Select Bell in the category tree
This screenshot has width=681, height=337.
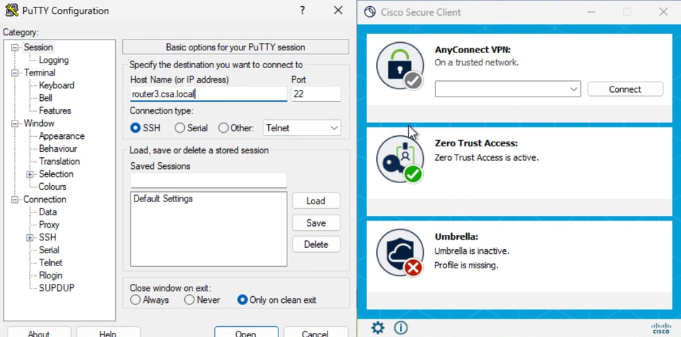46,98
